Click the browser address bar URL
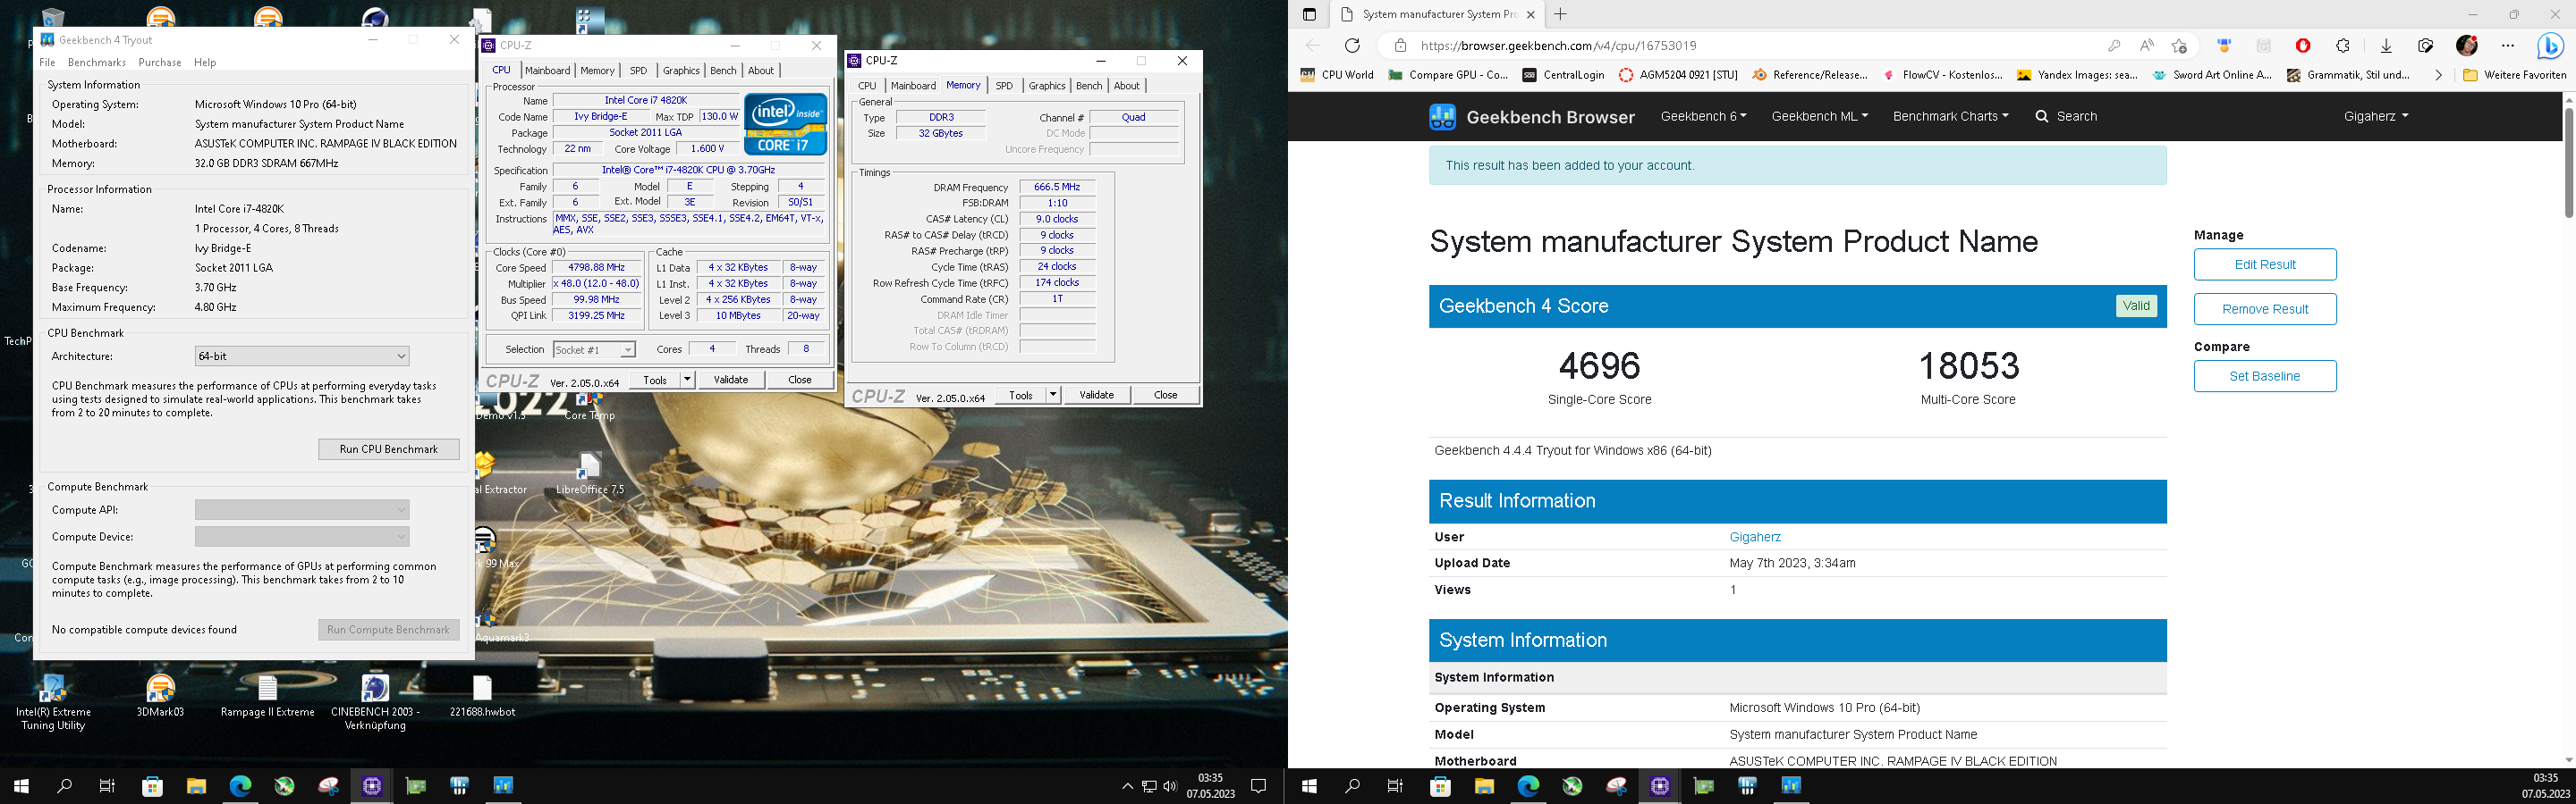Image resolution: width=2576 pixels, height=804 pixels. 1558,45
